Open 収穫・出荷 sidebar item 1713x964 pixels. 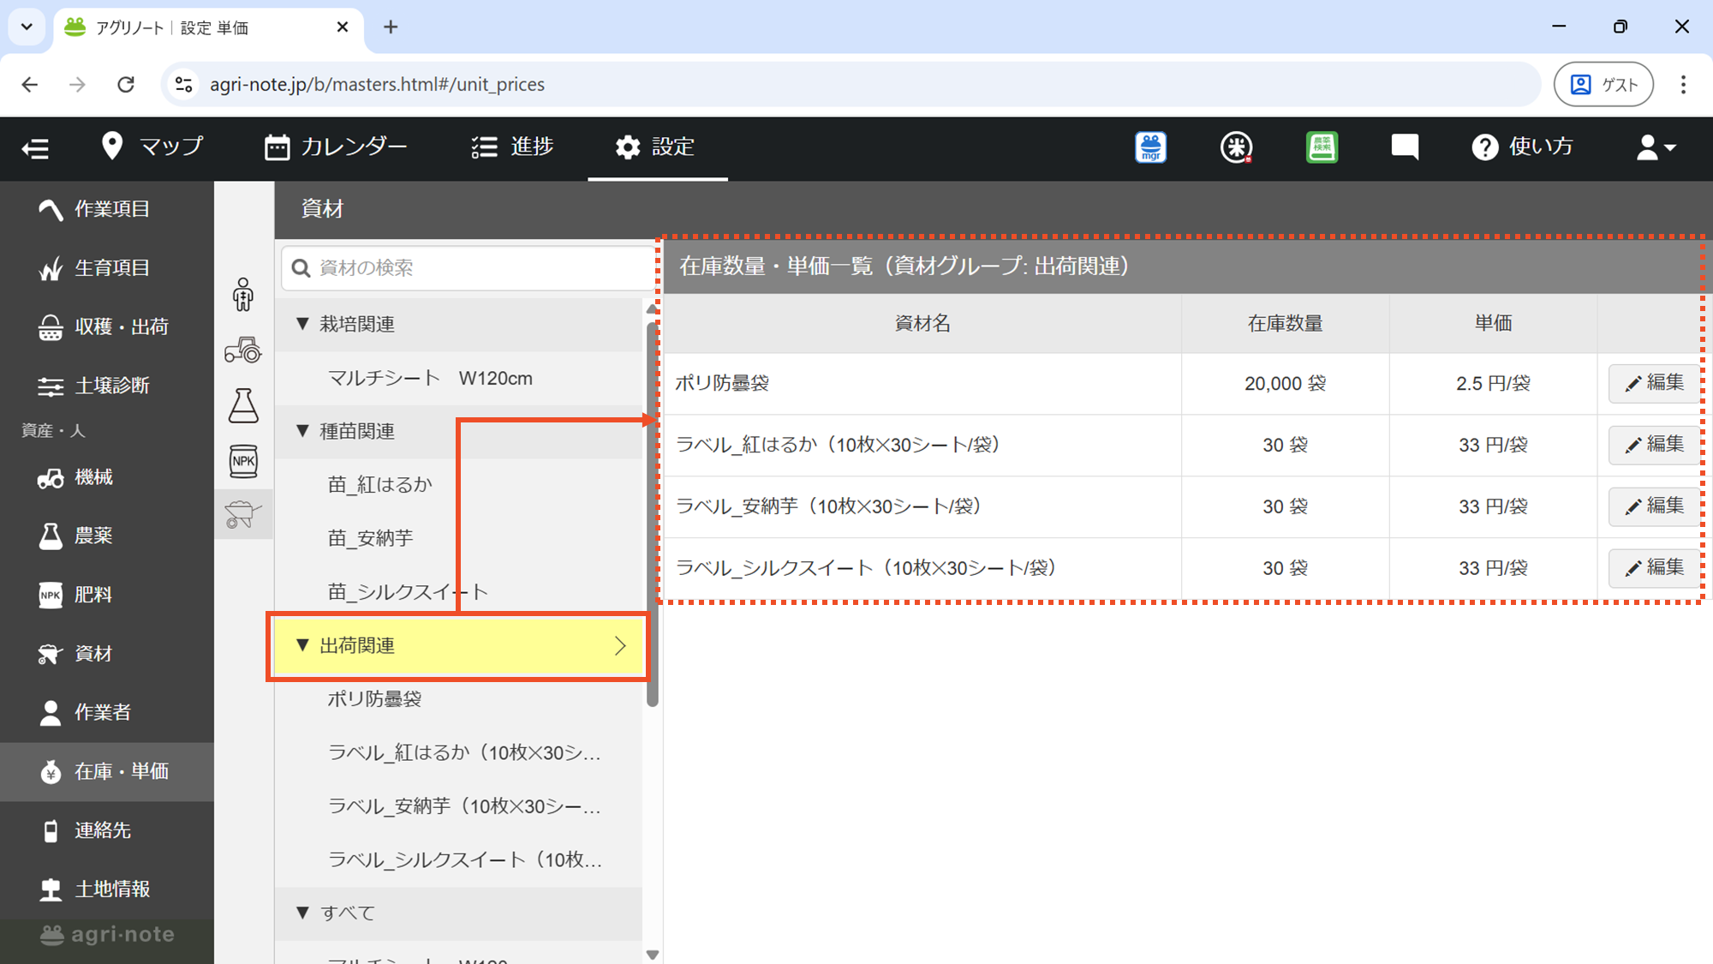107,326
